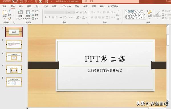
Task: Click the Arrange shapes icon
Action: click(x=150, y=12)
